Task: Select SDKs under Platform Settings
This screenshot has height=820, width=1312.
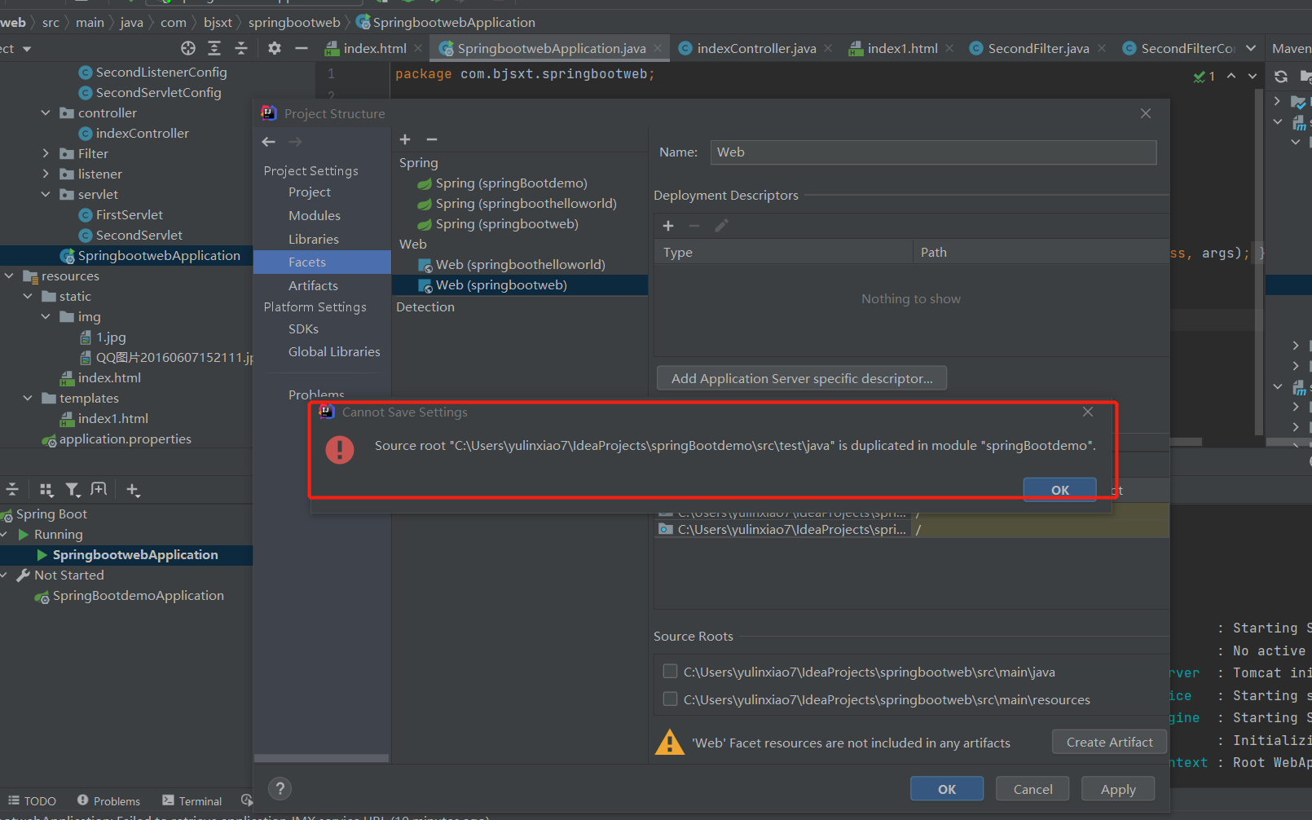Action: coord(303,329)
